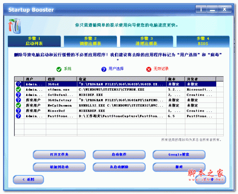This screenshot has height=194, width=238.
Task: Select the 360Safetray program cell
Action: 61,100
